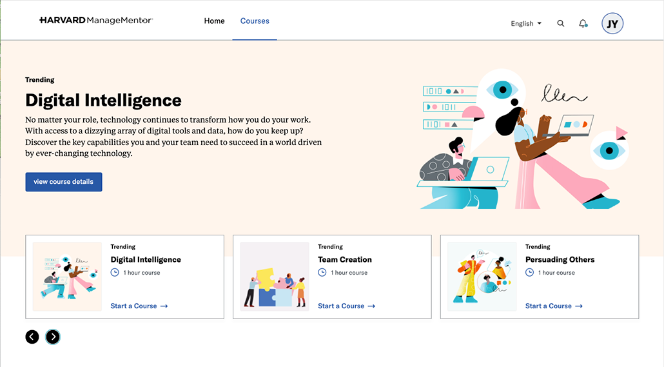664x374 pixels.
Task: Open the English language dropdown
Action: [x=526, y=24]
